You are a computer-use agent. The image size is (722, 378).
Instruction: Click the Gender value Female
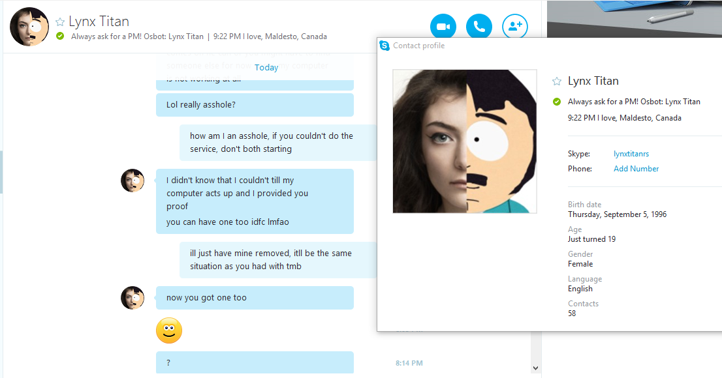tap(580, 264)
